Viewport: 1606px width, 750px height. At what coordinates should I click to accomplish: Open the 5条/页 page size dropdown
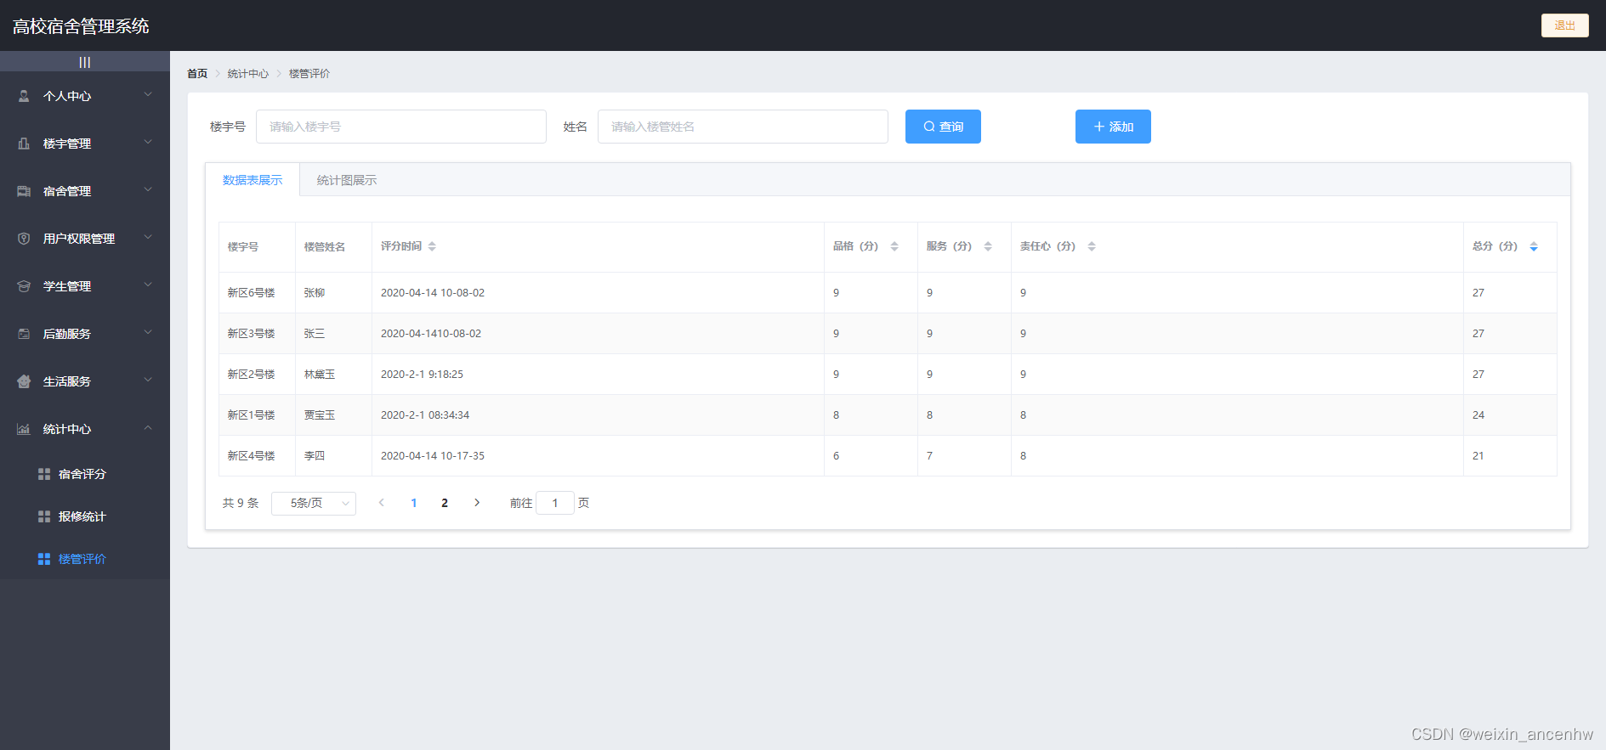314,504
